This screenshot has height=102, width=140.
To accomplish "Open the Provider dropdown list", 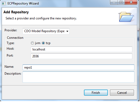I will [46, 31].
